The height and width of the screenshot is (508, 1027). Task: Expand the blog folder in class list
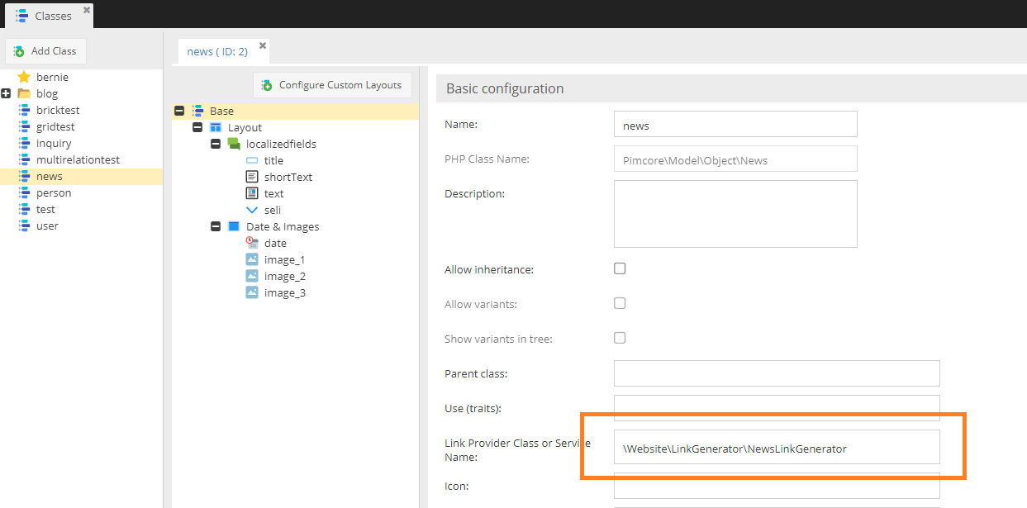click(7, 93)
